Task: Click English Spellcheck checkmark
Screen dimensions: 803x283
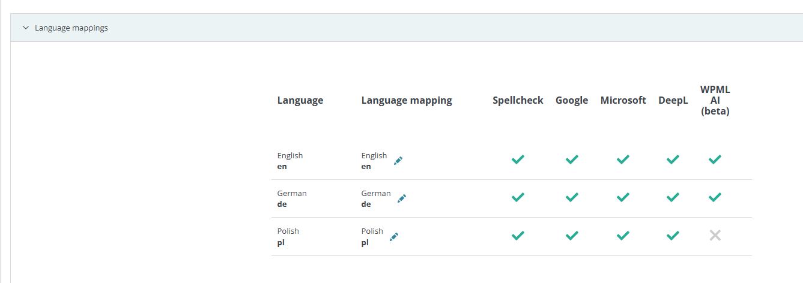Action: (517, 159)
